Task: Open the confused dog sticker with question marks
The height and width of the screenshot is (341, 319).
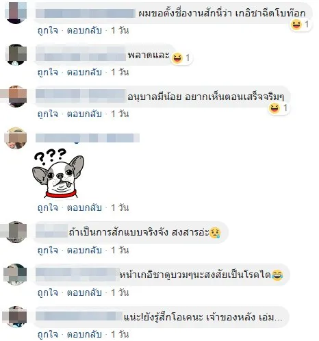Action: coord(58,173)
